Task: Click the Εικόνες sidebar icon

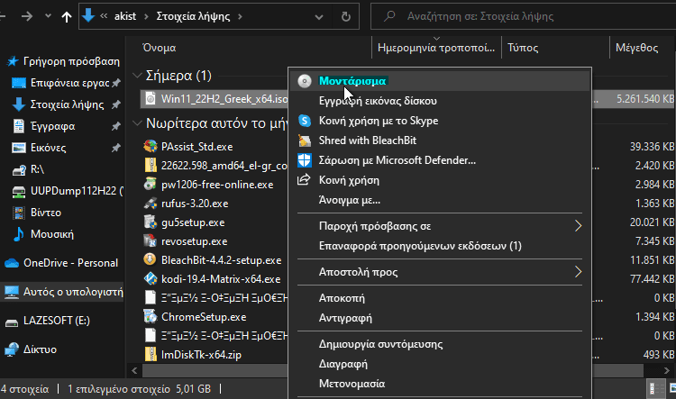Action: coord(19,148)
